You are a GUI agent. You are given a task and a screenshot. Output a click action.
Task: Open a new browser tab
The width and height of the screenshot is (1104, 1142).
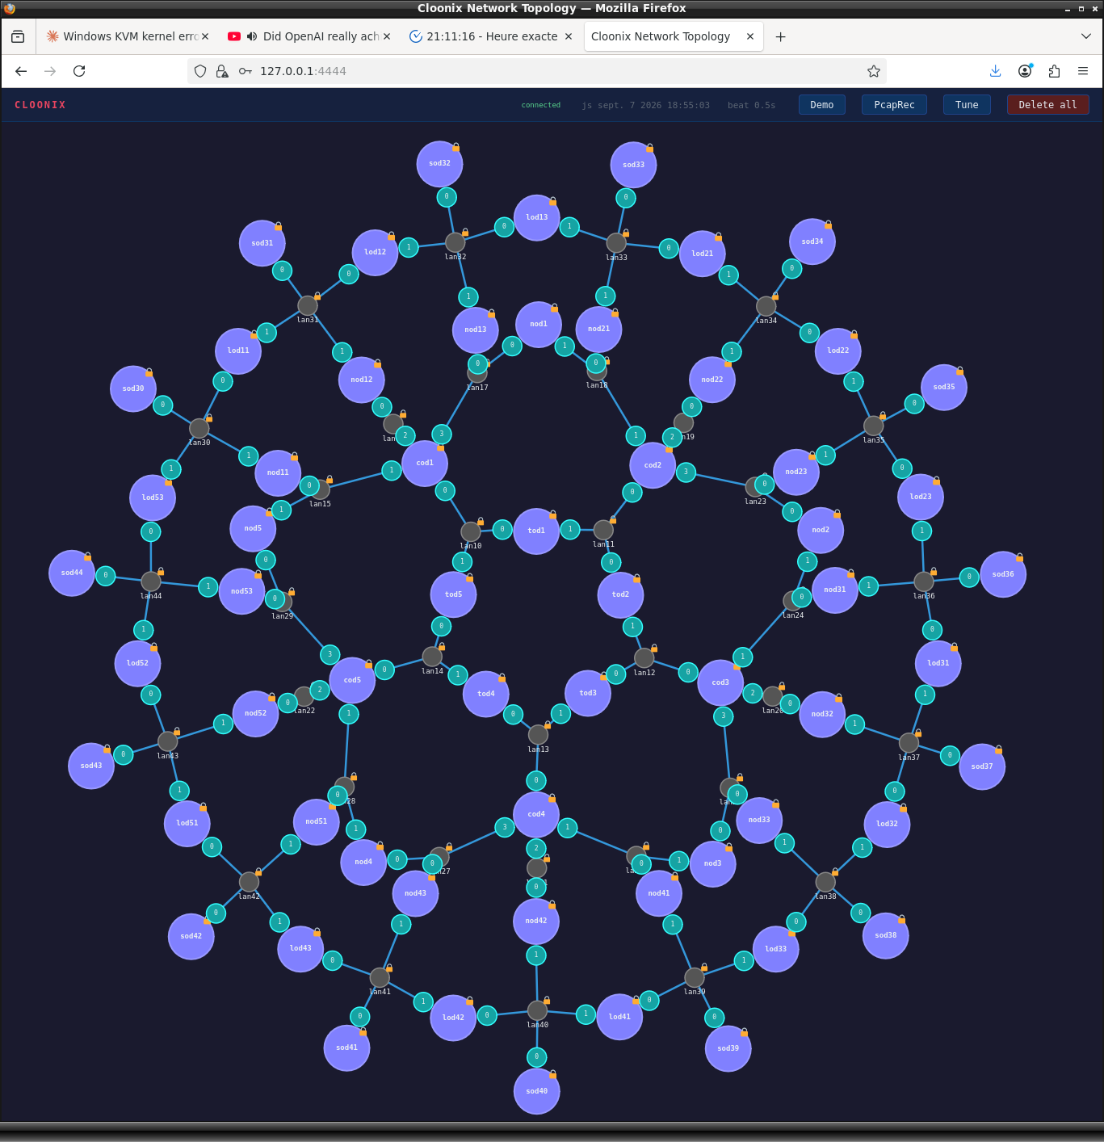coord(780,36)
